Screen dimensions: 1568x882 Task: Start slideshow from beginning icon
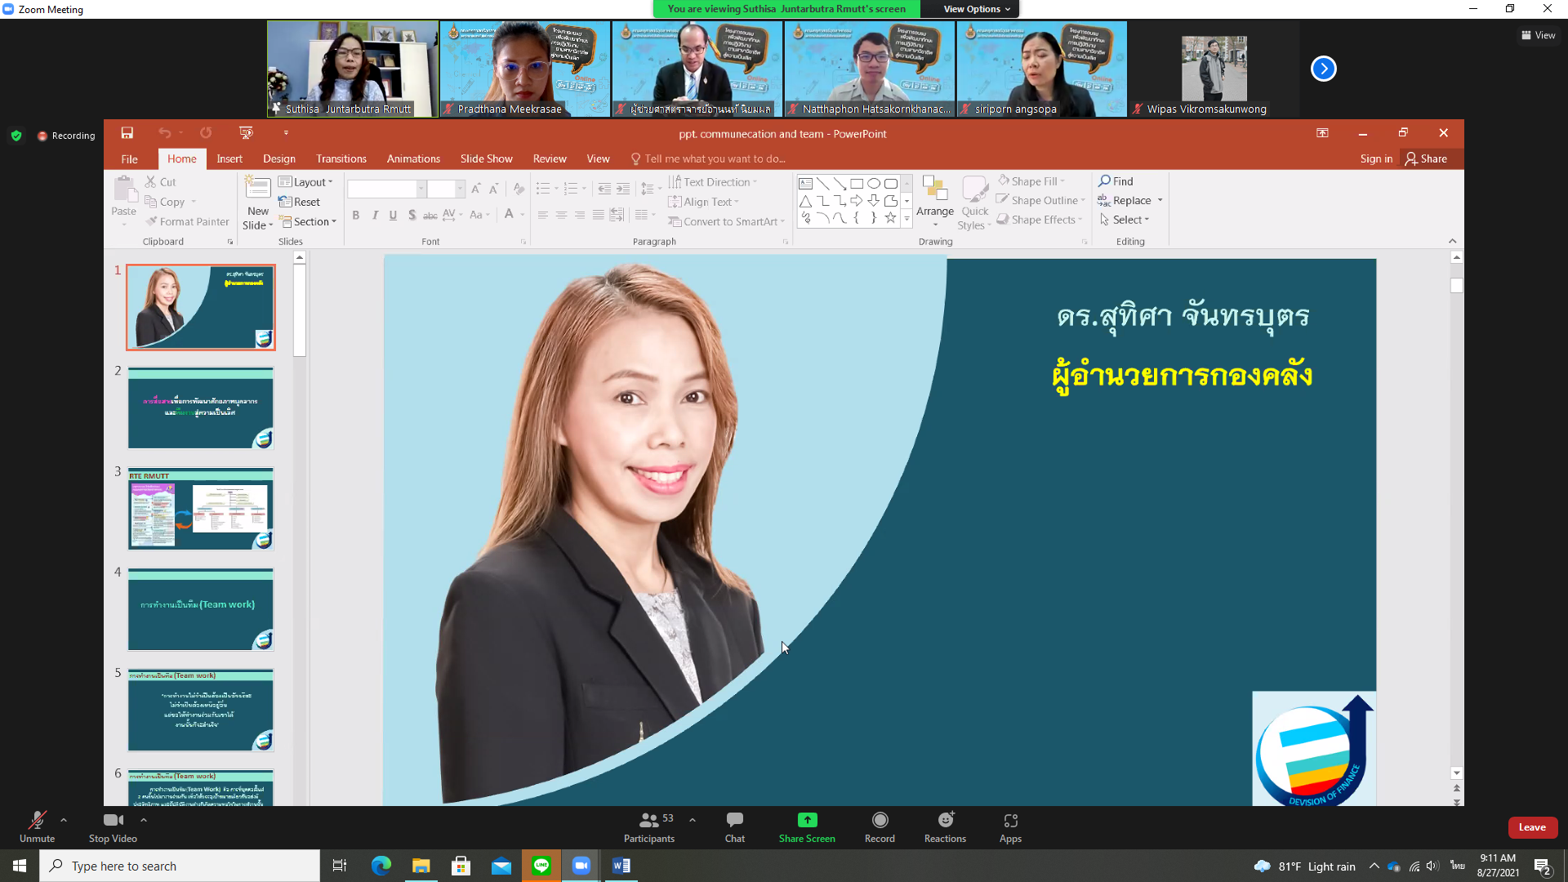pos(246,133)
